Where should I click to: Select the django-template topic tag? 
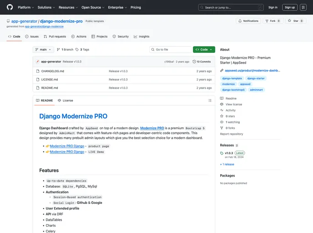(x=232, y=78)
